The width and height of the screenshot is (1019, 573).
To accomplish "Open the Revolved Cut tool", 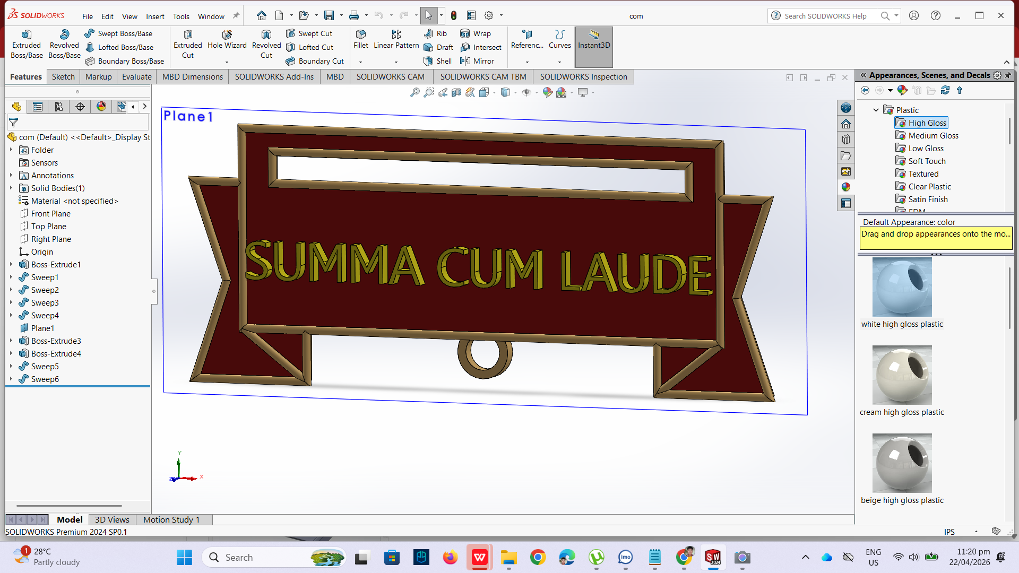I will (x=266, y=45).
